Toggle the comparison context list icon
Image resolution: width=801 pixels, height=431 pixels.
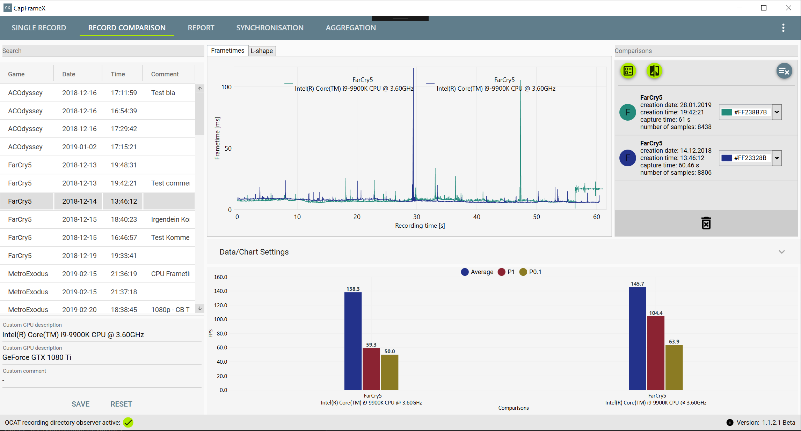click(x=628, y=71)
